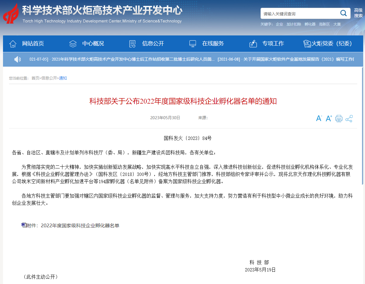This screenshot has height=284, width=365.
Task: Click the 高级搜索 link
Action: [358, 13]
